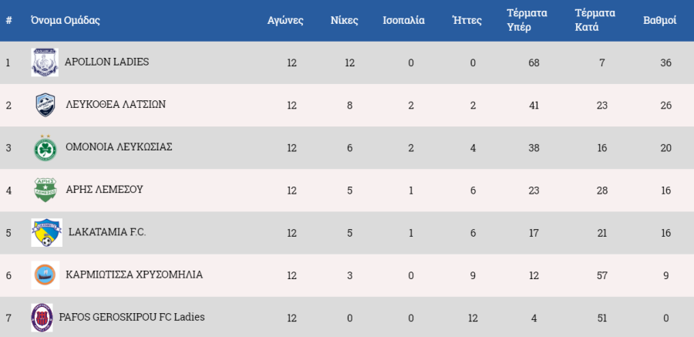
Task: Select the ΑΡΗΣ ΛΕΜΕΣΟΥ team name
Action: [104, 190]
